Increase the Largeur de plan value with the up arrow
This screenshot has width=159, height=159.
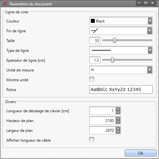[x=118, y=129]
